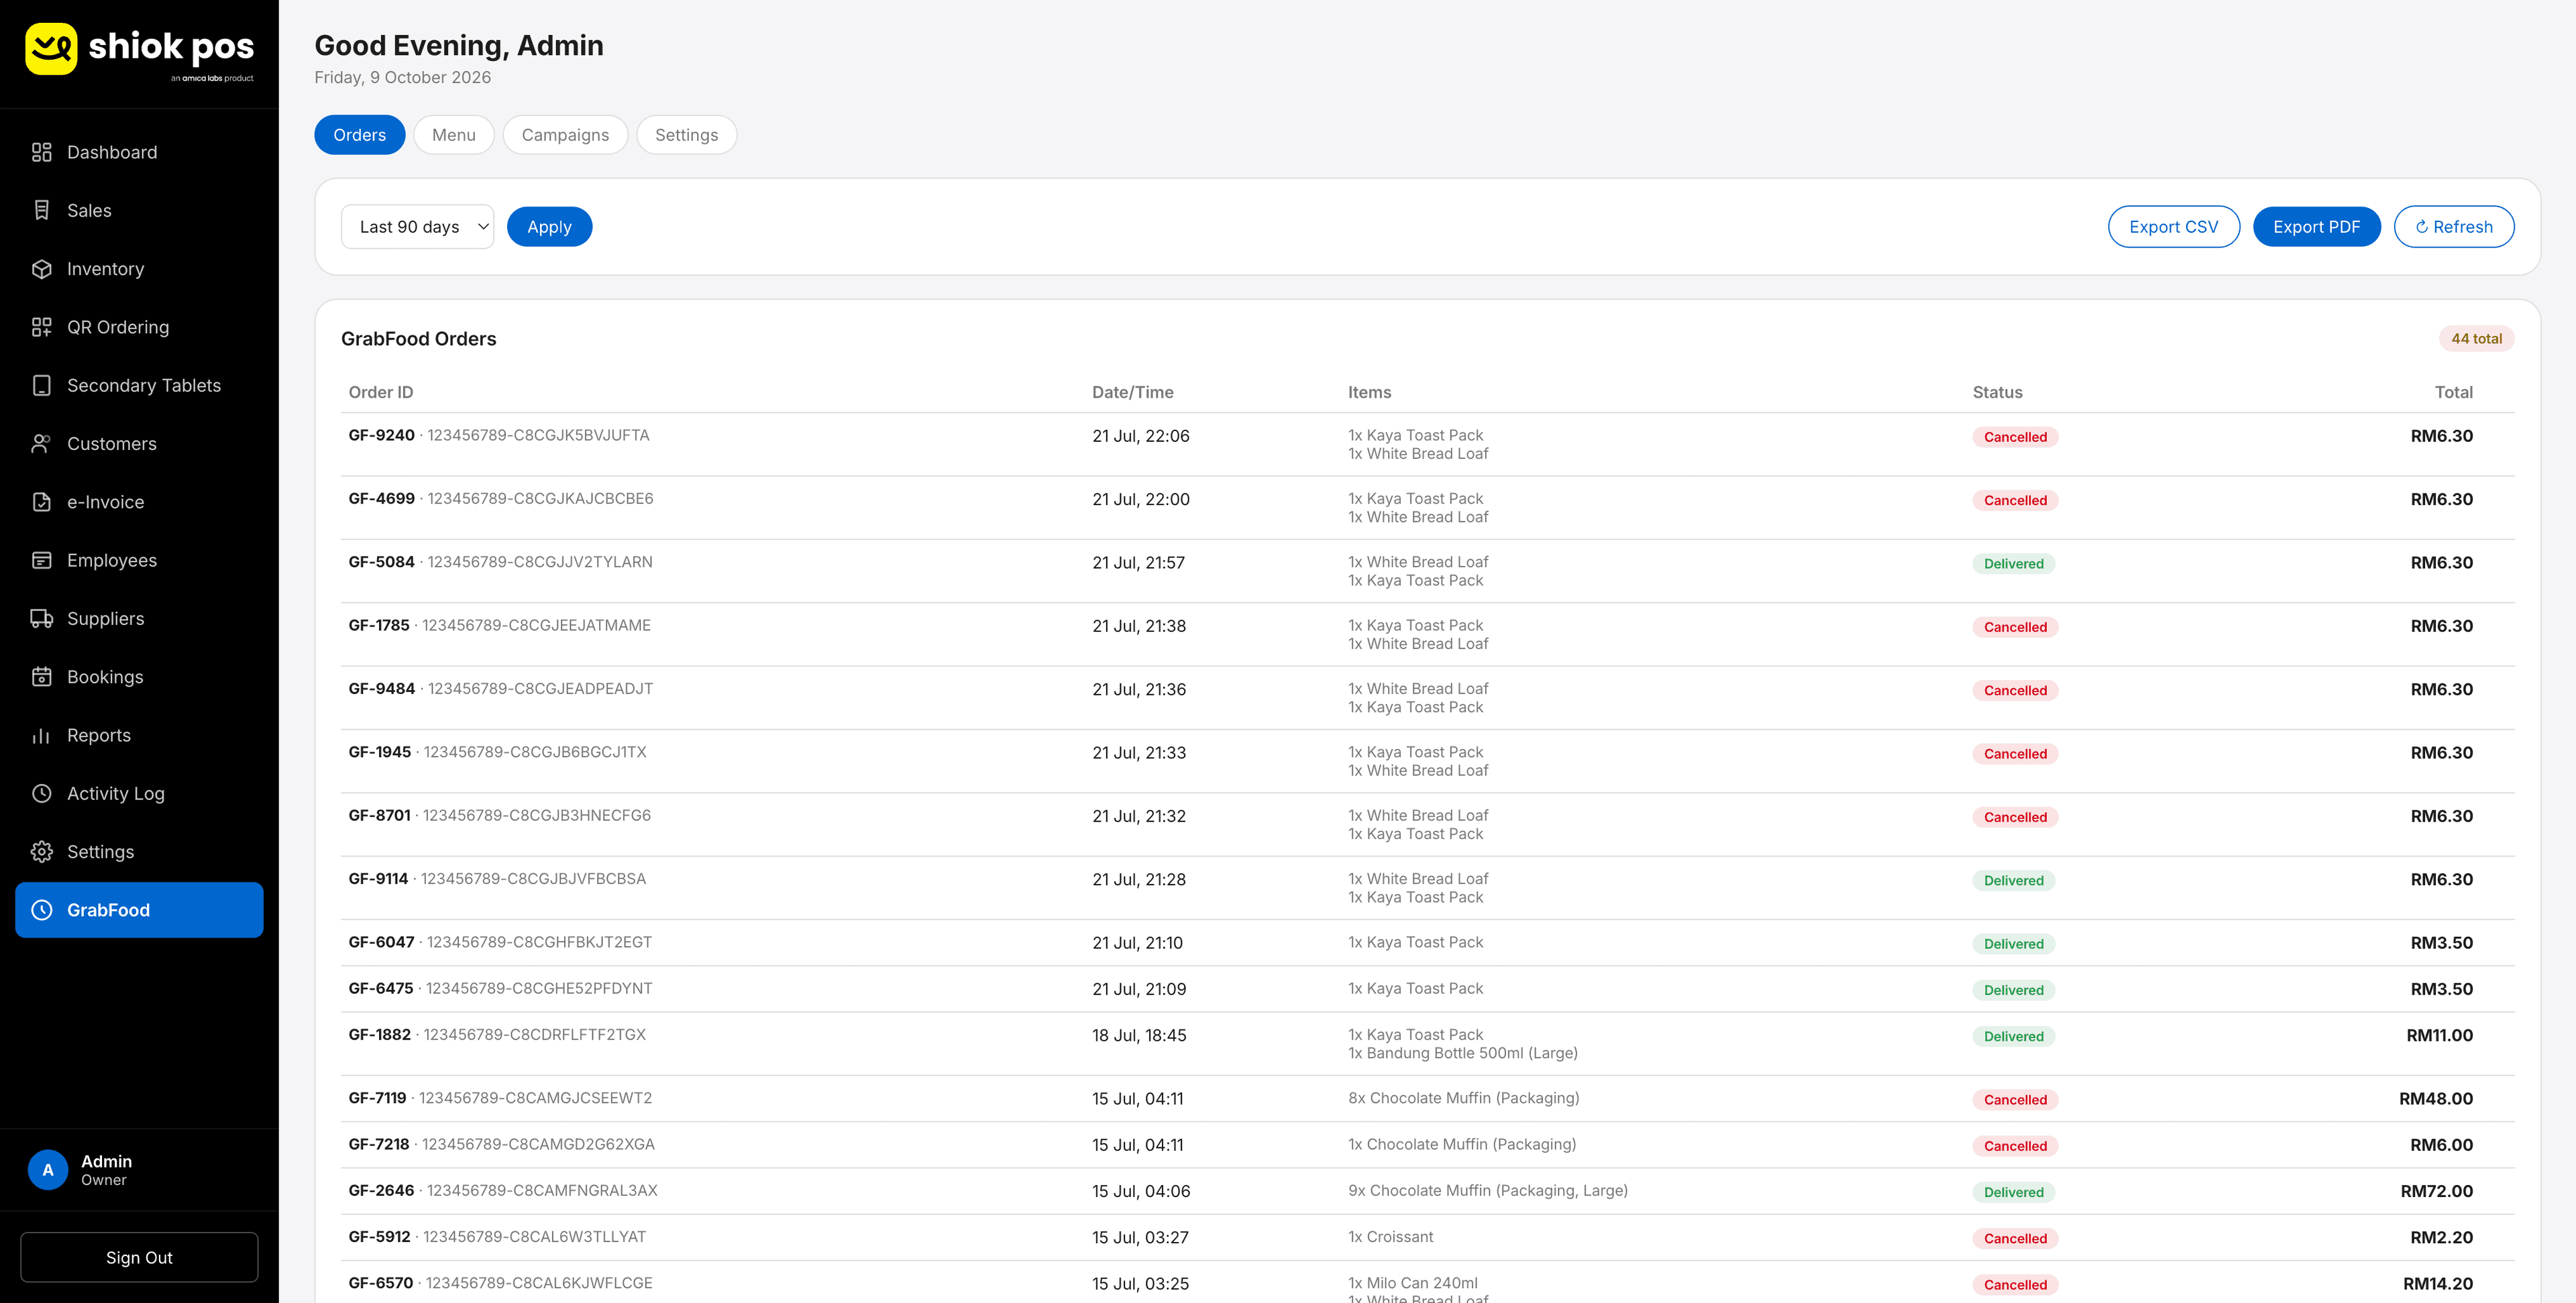Open the Last 90 days dropdown
Viewport: 2576px width, 1303px height.
(417, 227)
